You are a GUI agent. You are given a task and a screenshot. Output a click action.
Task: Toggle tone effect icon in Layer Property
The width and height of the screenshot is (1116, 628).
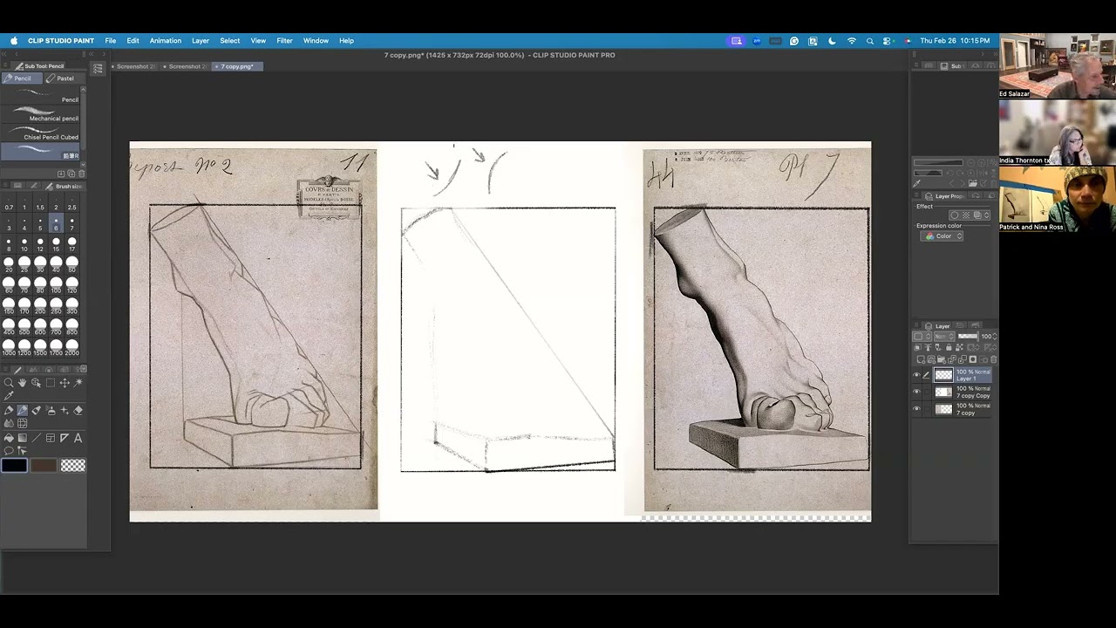pyautogui.click(x=966, y=215)
